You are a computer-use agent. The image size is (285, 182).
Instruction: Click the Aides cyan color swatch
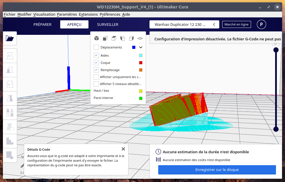tap(141, 55)
